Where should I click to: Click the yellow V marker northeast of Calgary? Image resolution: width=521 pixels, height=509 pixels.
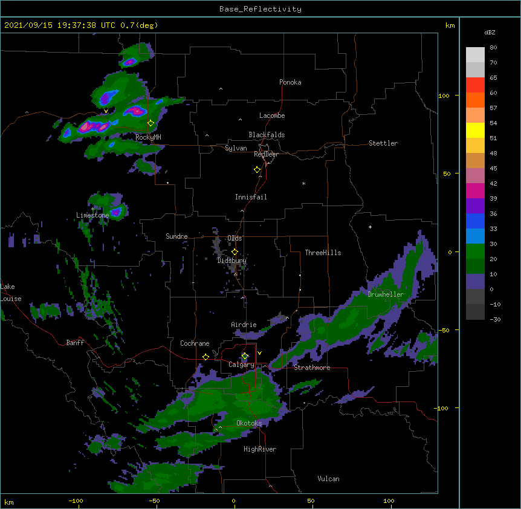pyautogui.click(x=259, y=353)
